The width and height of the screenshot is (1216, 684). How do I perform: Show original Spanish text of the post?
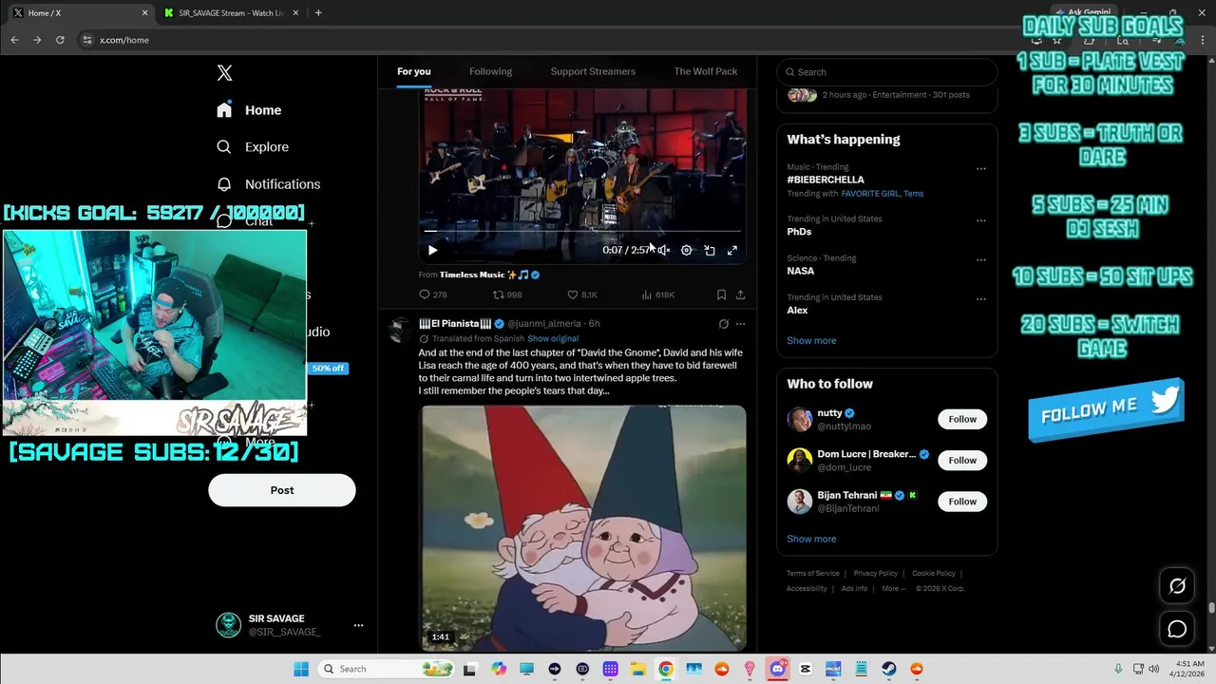(553, 338)
